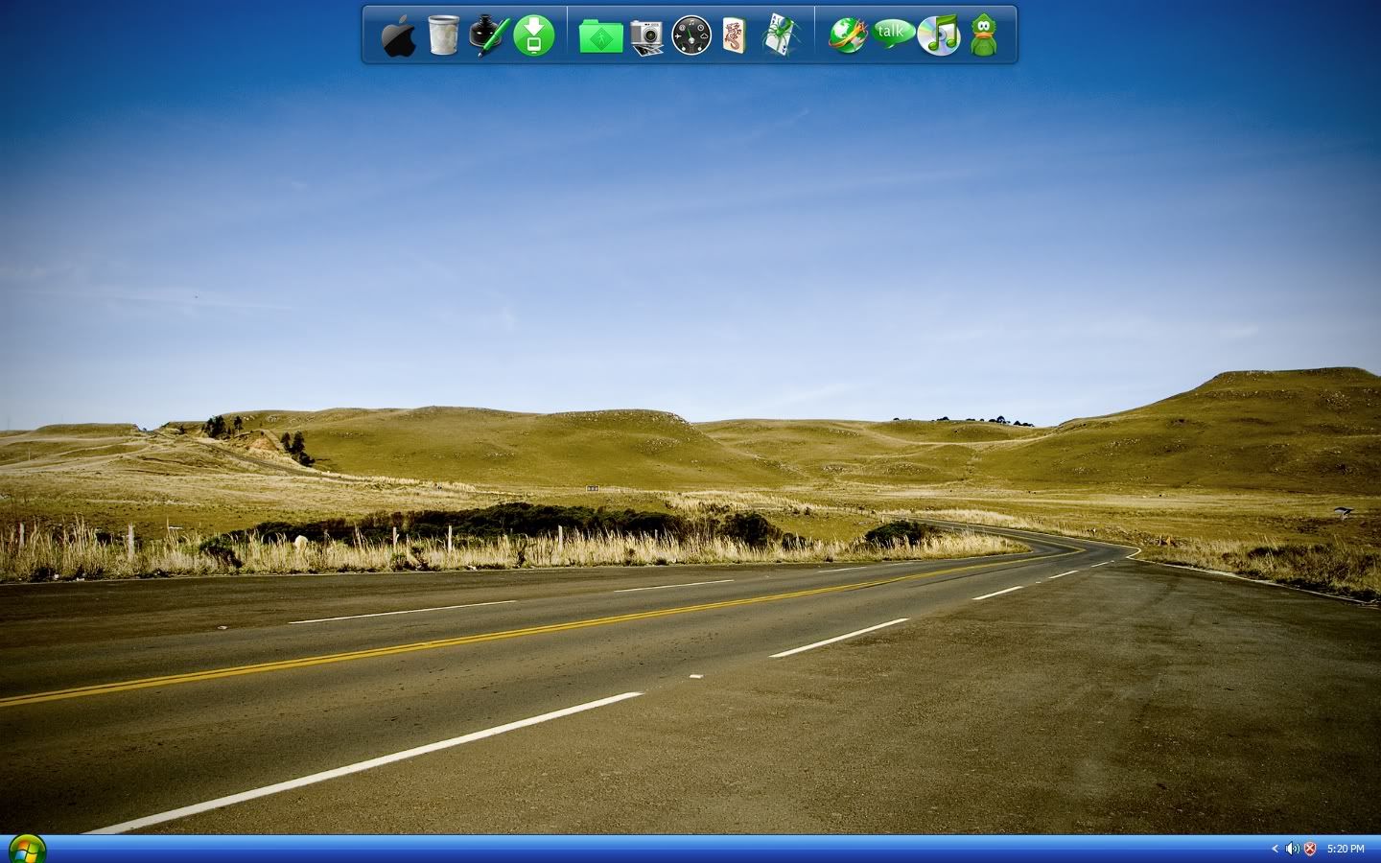Open the green globe browser icon
This screenshot has width=1381, height=863.
click(x=848, y=35)
